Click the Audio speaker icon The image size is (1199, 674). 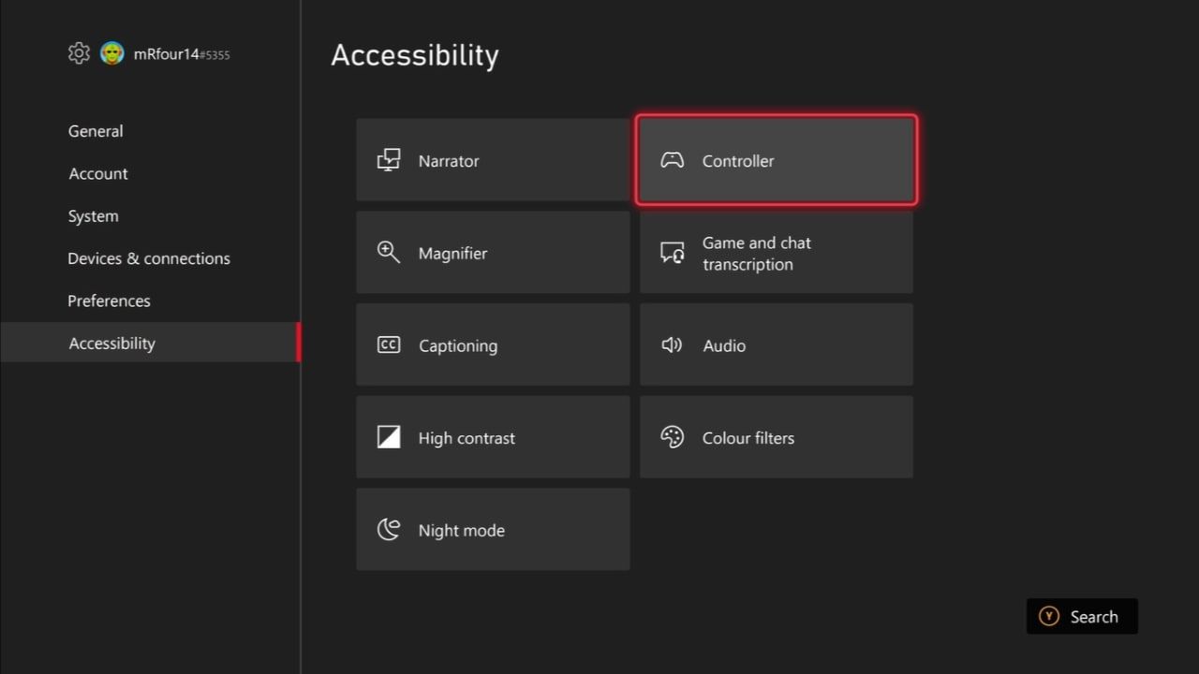click(673, 345)
